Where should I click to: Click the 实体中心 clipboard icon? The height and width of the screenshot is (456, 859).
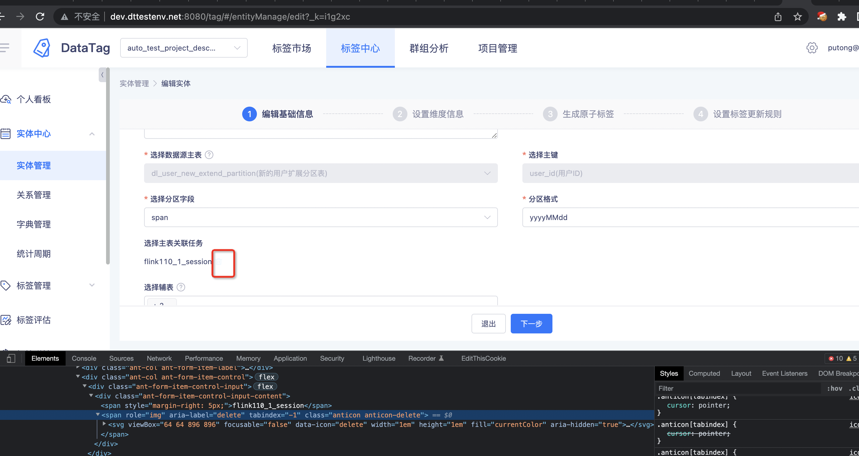click(x=6, y=133)
